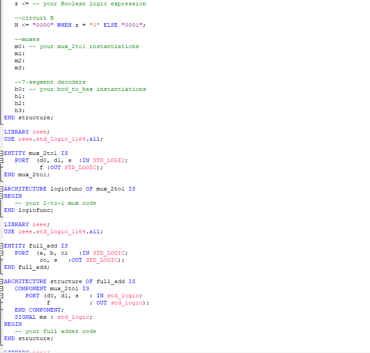Click the 'm1:' label
Image resolution: width=370 pixels, height=353 pixels.
20,53
